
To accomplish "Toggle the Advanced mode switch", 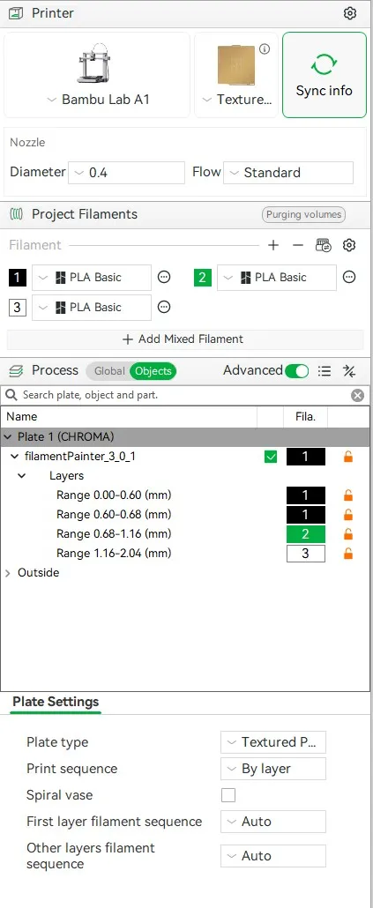I will pyautogui.click(x=296, y=371).
